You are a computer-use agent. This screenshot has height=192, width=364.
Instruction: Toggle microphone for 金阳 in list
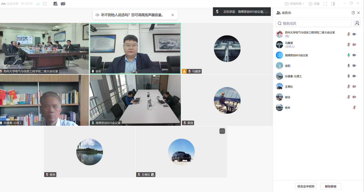click(349, 66)
